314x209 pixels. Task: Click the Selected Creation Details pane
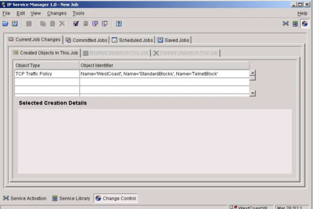[155, 141]
